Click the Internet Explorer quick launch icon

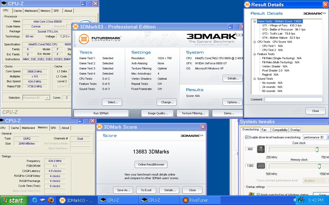coord(35,200)
